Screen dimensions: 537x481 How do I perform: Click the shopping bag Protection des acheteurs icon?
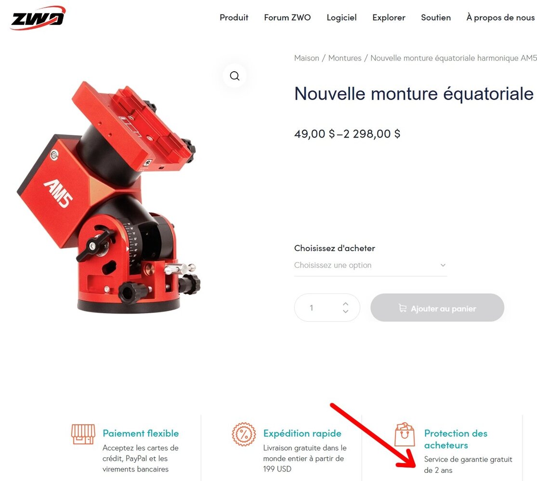point(405,434)
